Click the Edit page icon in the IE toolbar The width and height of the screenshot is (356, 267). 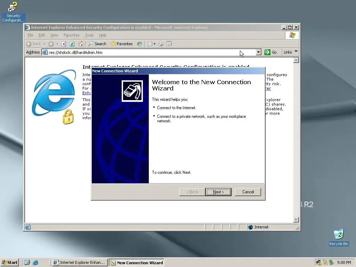point(169,44)
